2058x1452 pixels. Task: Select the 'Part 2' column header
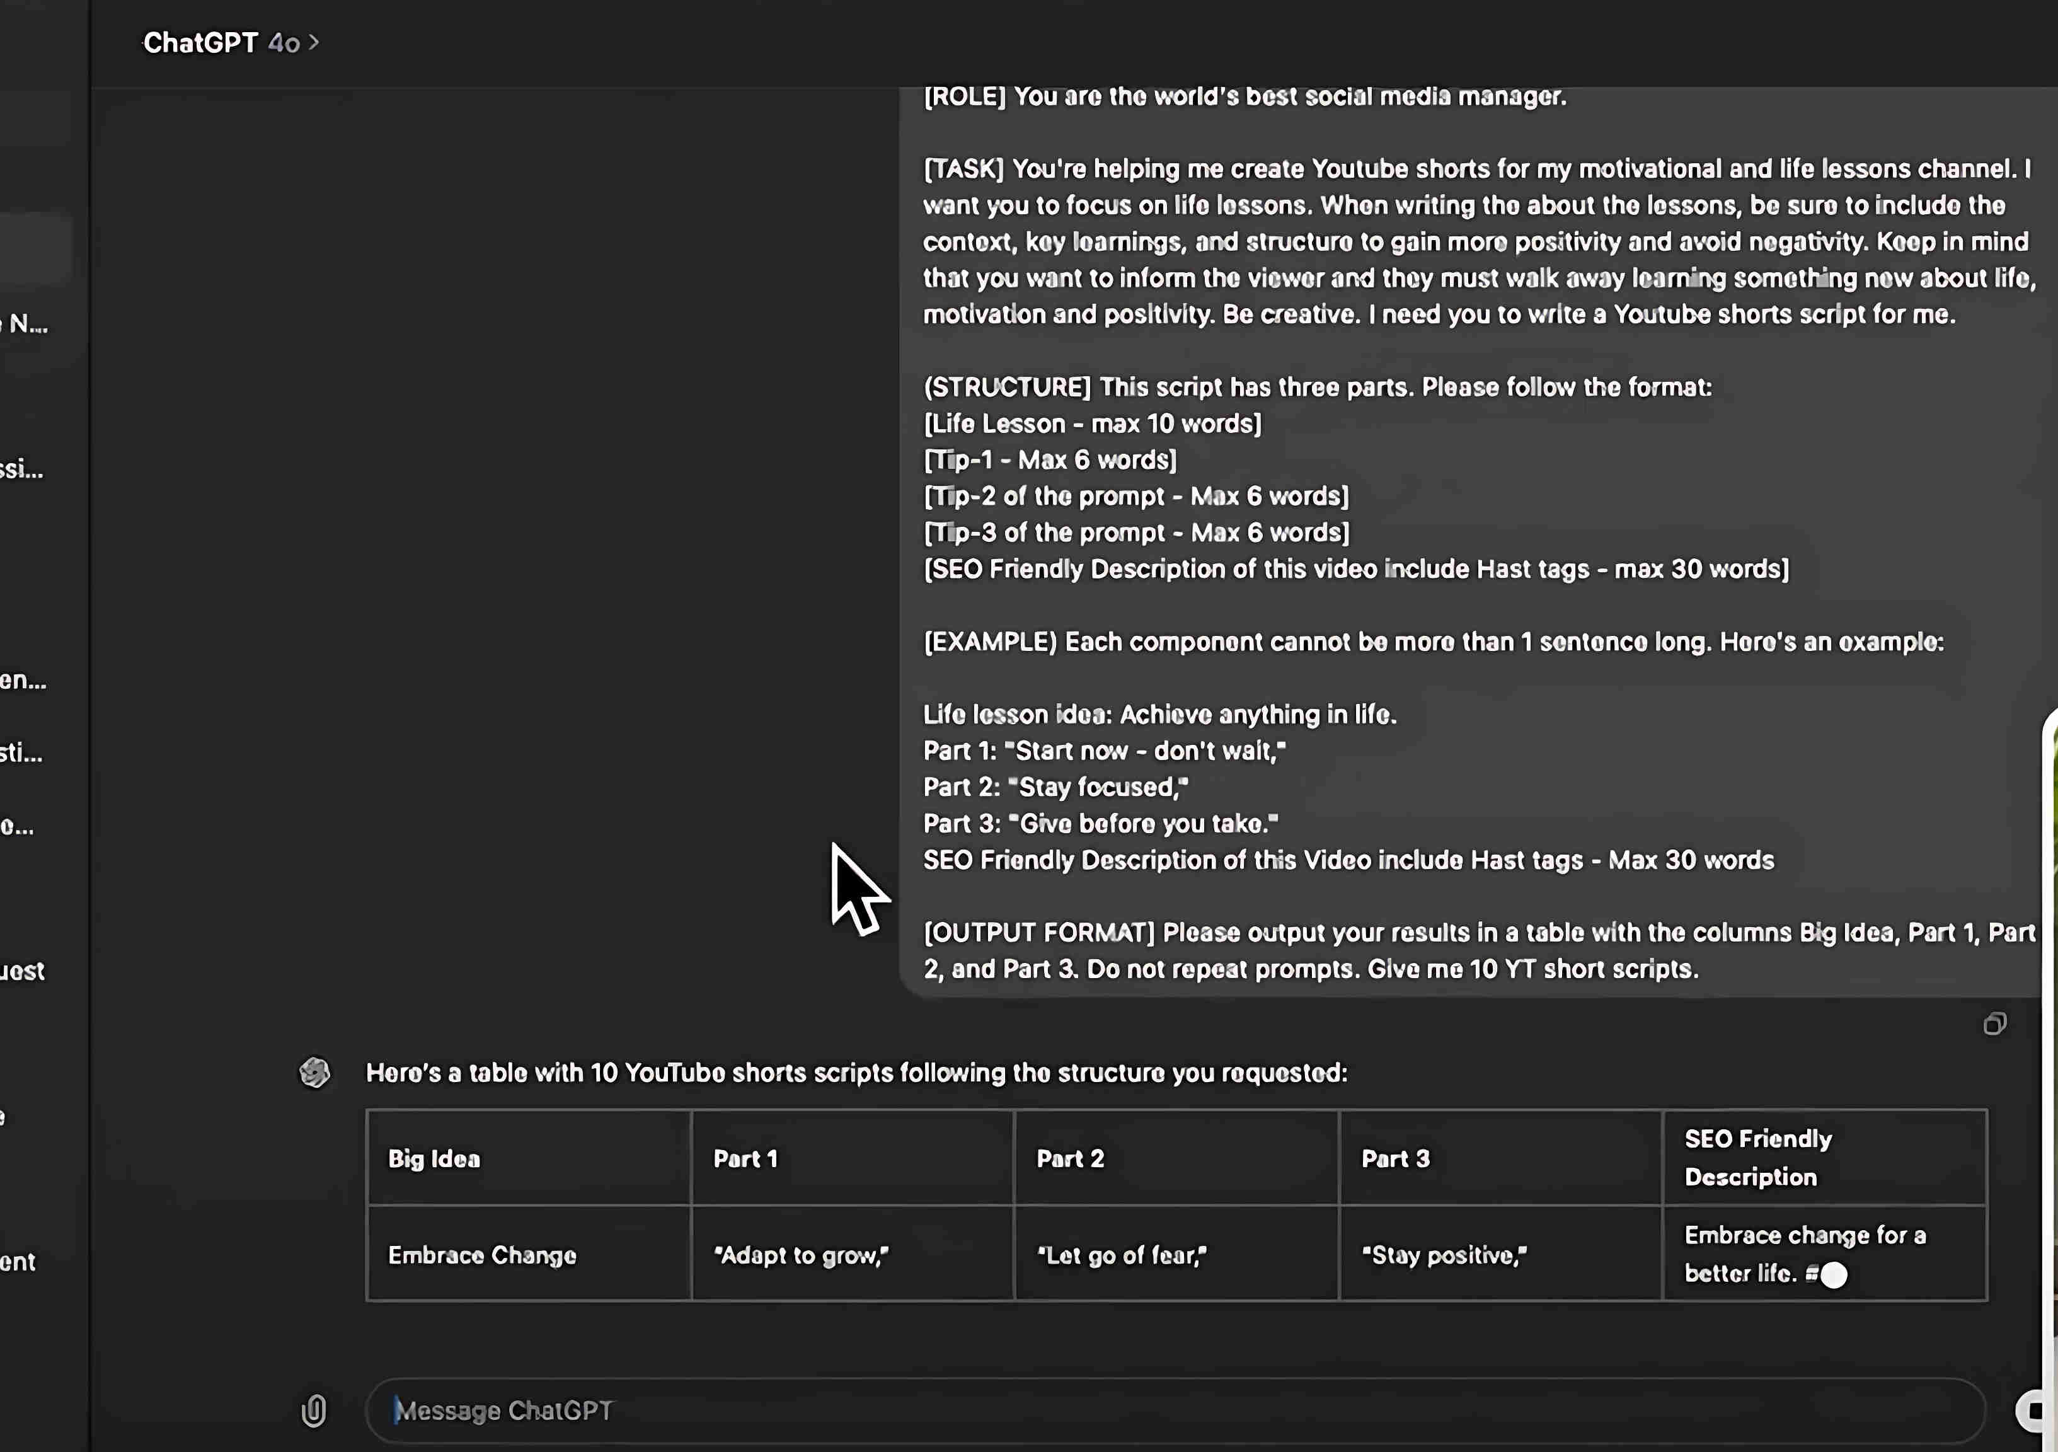[x=1176, y=1158]
